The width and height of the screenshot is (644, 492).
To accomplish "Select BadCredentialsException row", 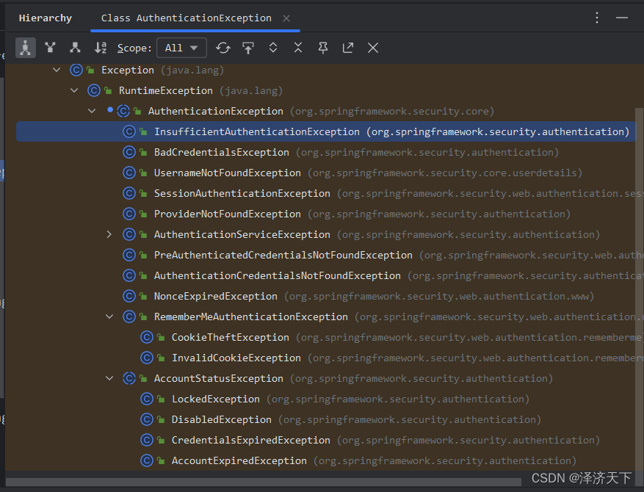I will pyautogui.click(x=326, y=152).
